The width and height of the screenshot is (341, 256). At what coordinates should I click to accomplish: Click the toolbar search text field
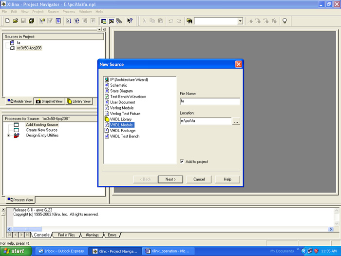216,21
